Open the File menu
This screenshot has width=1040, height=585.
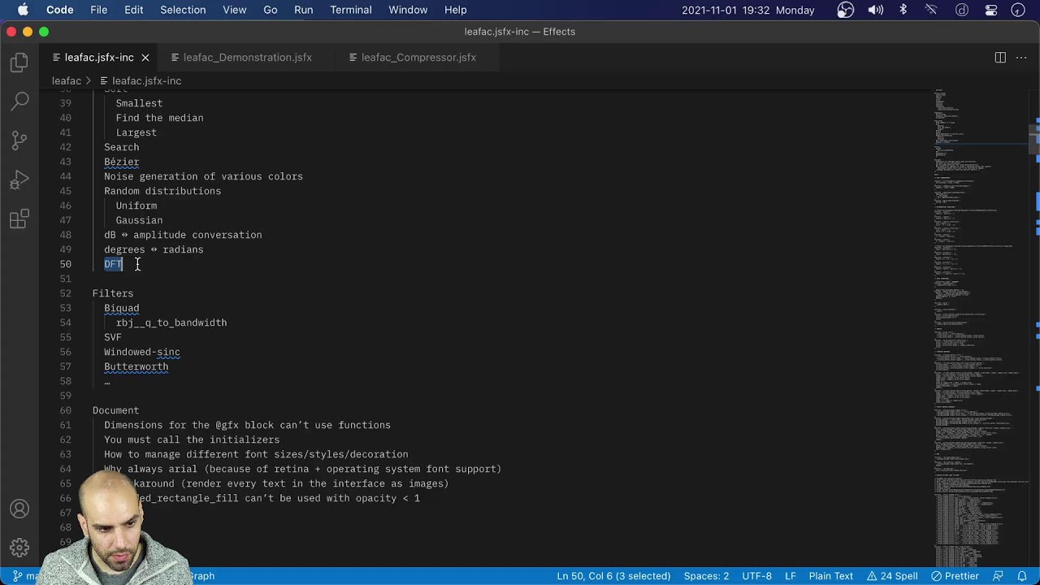click(99, 10)
